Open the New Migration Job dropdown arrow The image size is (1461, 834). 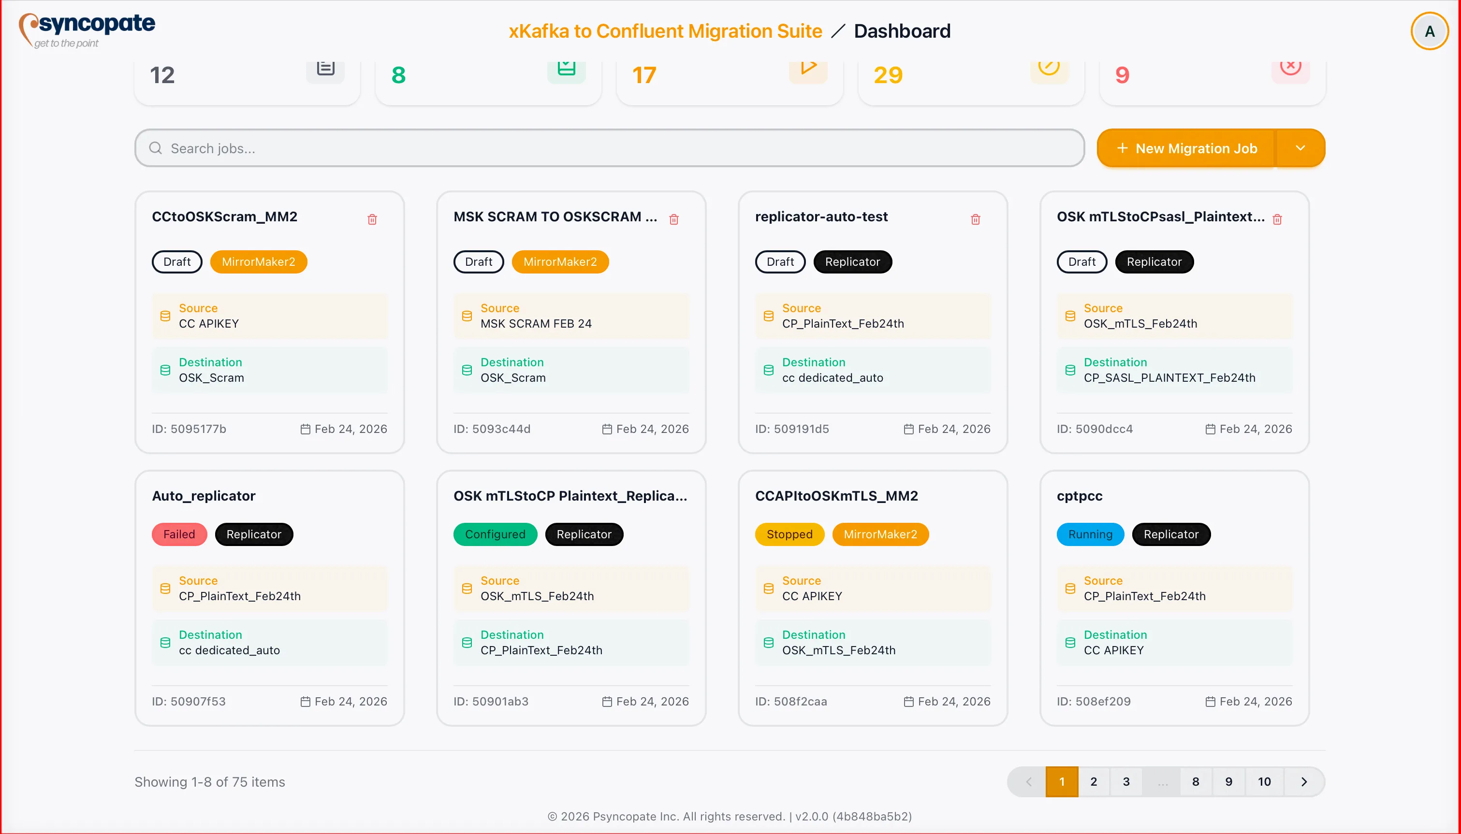(1300, 148)
